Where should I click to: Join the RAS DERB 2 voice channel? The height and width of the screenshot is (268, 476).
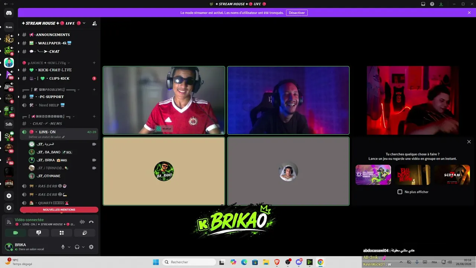click(59, 195)
